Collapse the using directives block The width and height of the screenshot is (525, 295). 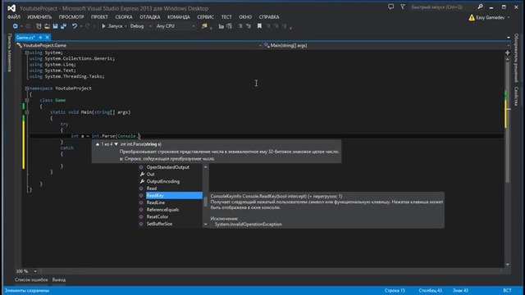tap(27, 52)
